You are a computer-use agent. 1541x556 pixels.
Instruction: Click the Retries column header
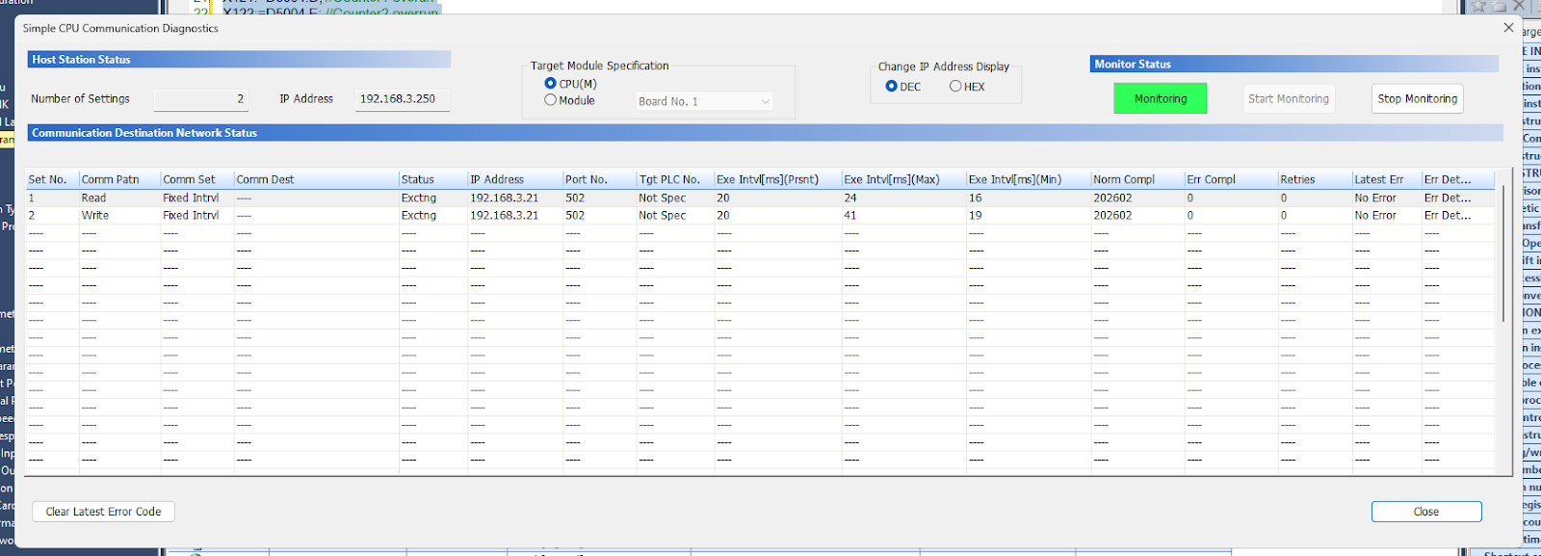pyautogui.click(x=1315, y=179)
